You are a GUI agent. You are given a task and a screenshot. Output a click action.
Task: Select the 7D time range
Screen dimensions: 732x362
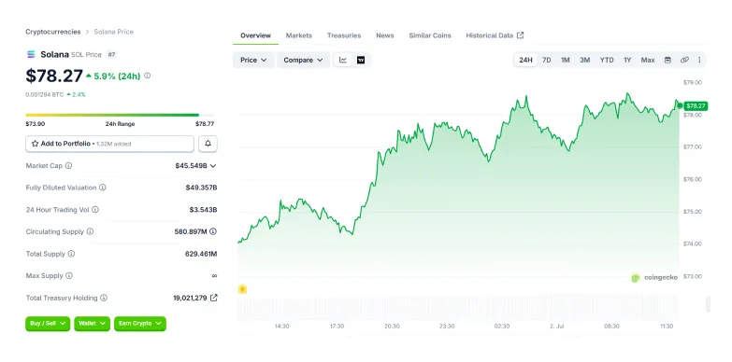[x=547, y=60]
